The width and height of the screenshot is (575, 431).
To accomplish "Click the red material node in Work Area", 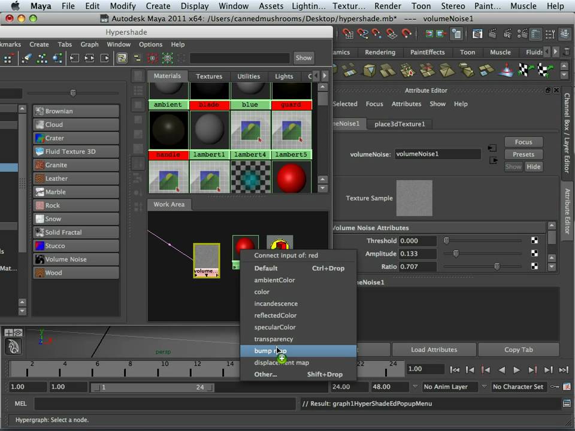I will pyautogui.click(x=244, y=245).
